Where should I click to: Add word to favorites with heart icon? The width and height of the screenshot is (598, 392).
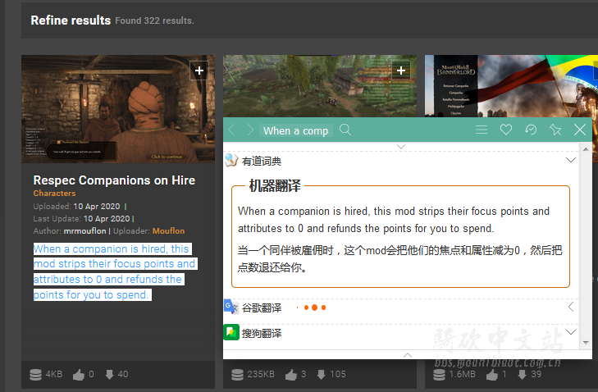point(505,130)
